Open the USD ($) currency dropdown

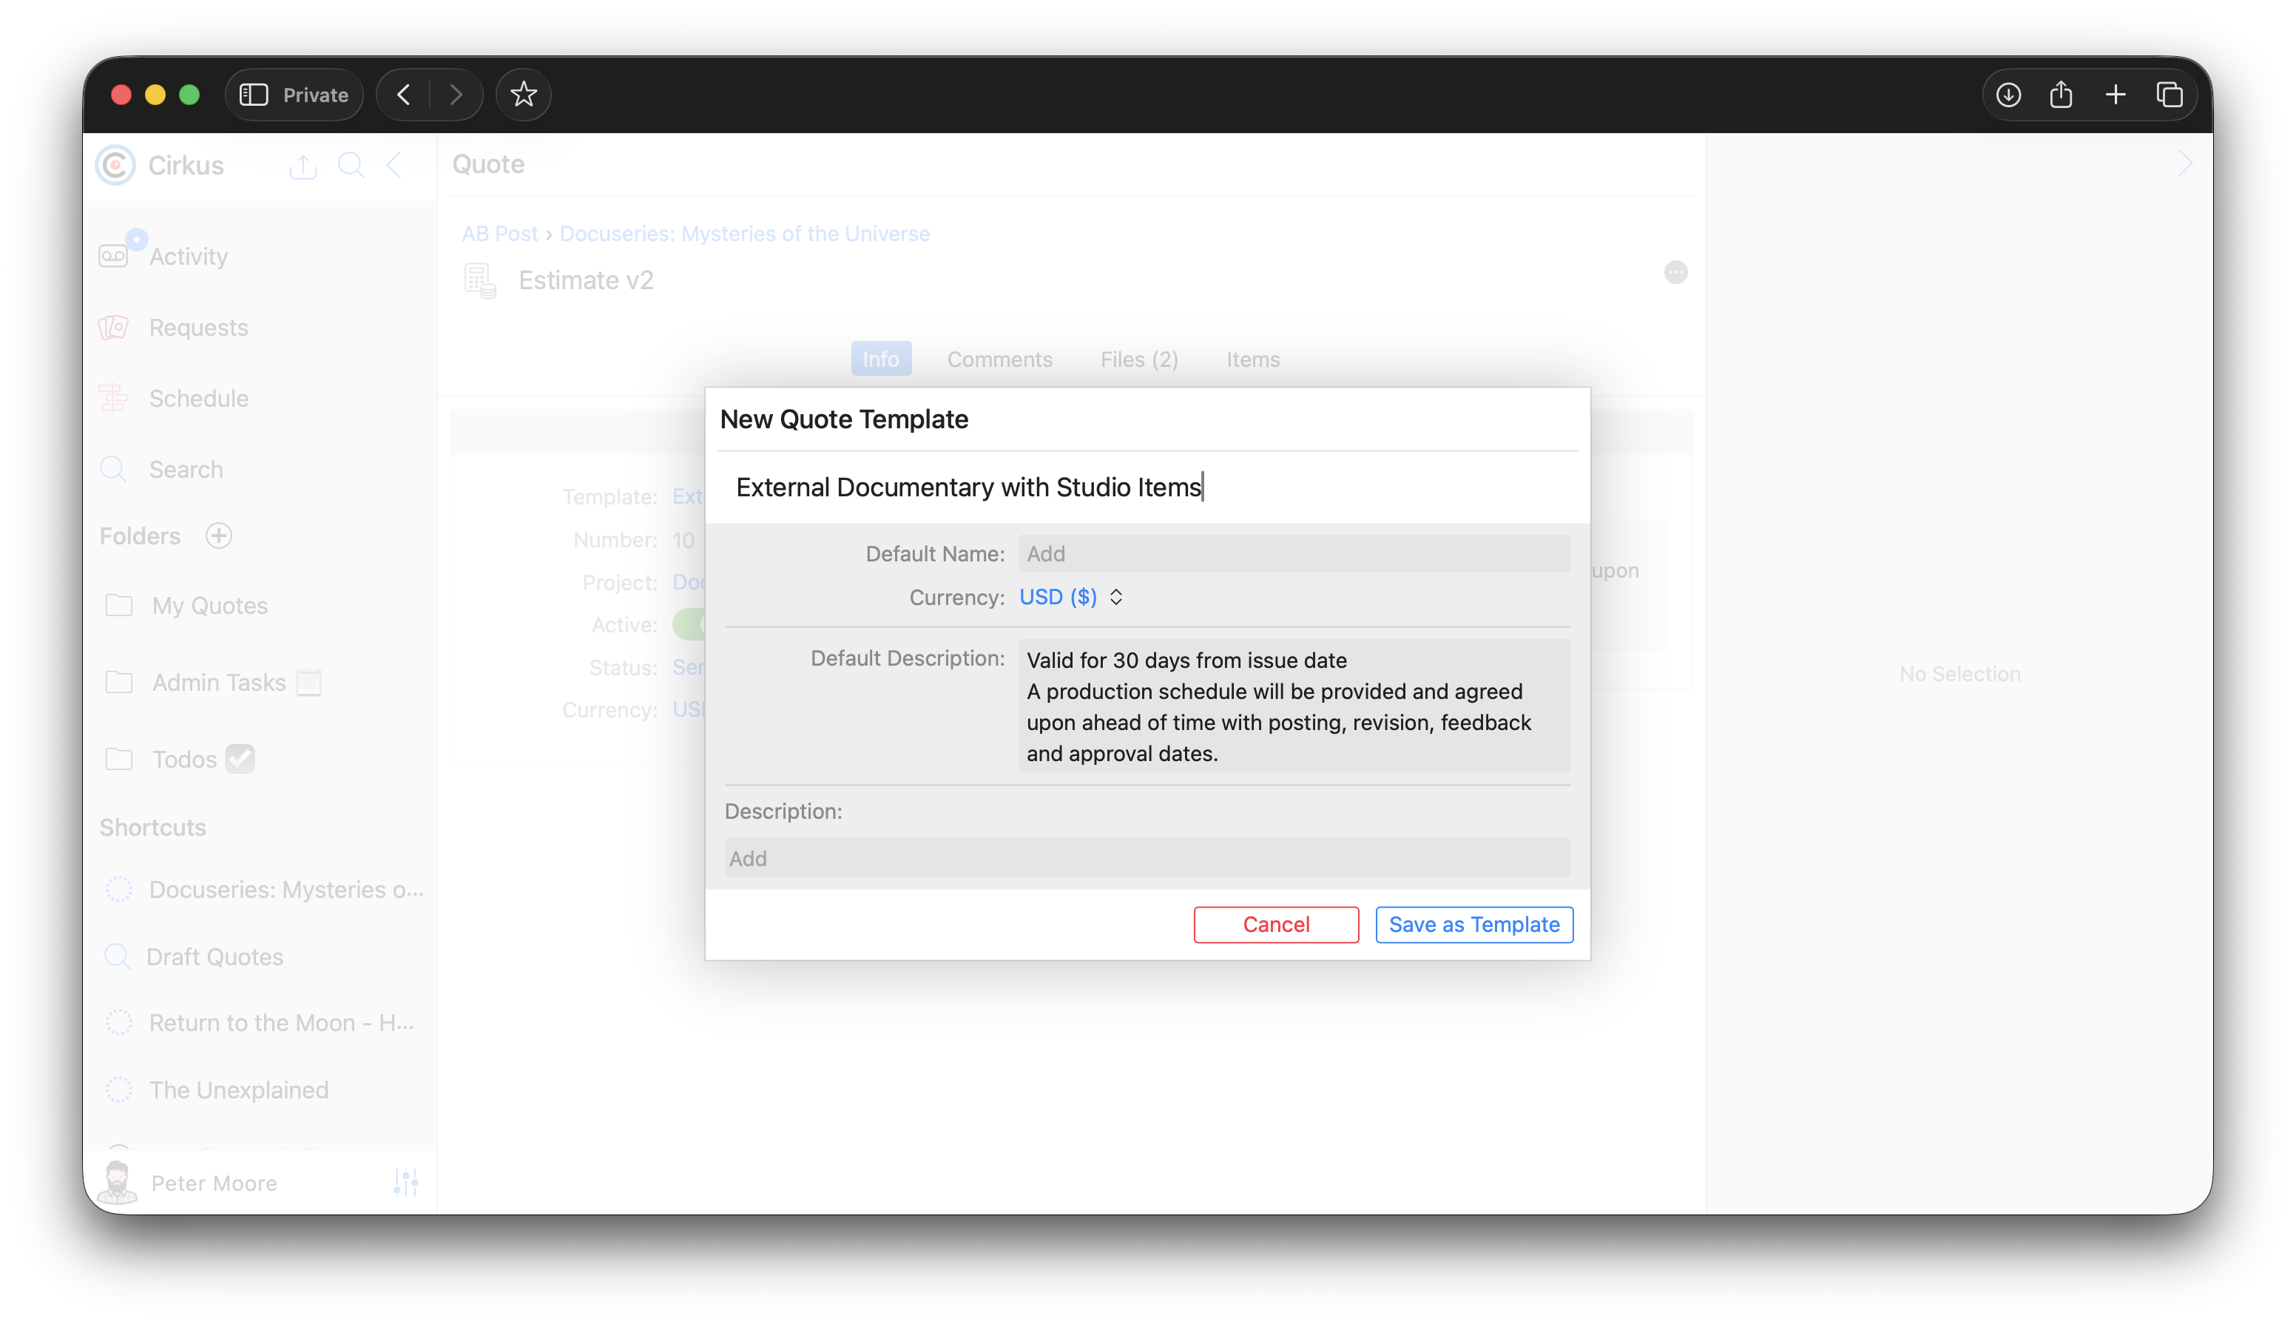1070,598
